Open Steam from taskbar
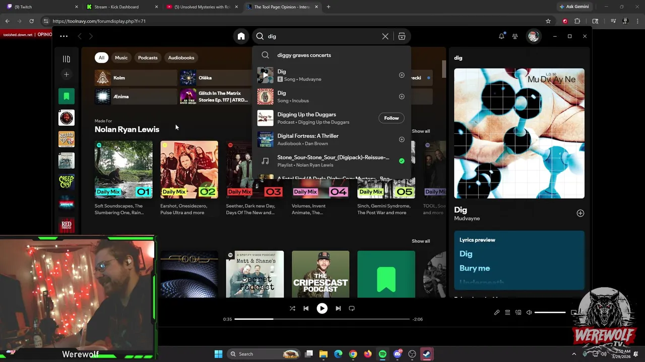Screen dimensions: 645x362 pos(427,354)
